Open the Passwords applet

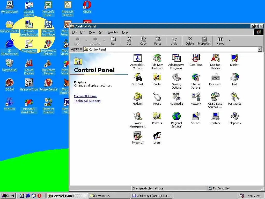(x=234, y=99)
